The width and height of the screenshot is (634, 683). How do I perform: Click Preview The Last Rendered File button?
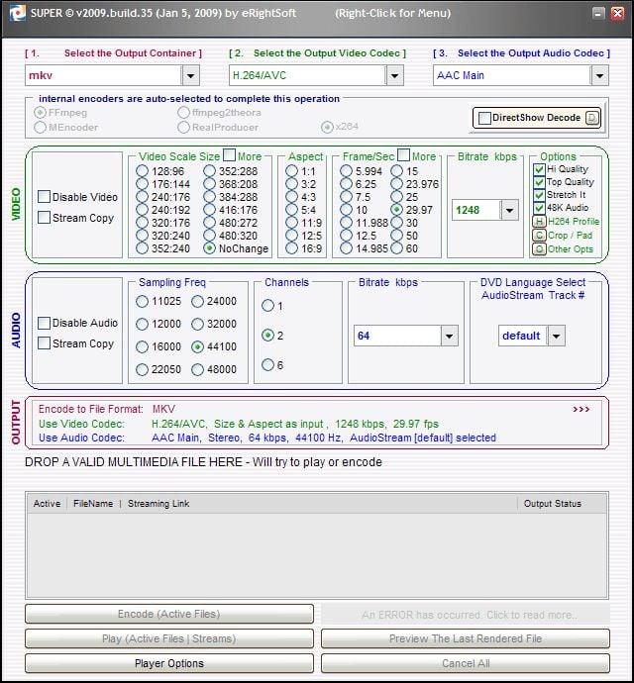(x=466, y=638)
